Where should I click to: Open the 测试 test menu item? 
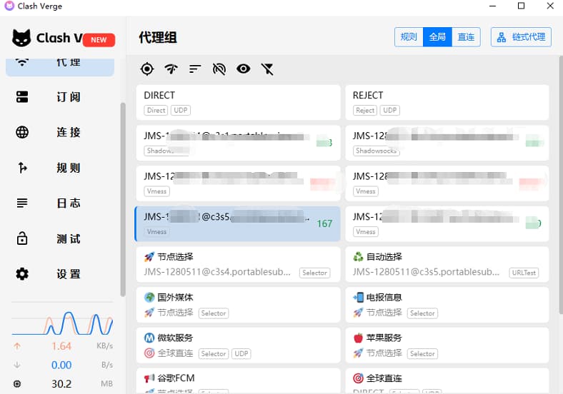click(60, 239)
